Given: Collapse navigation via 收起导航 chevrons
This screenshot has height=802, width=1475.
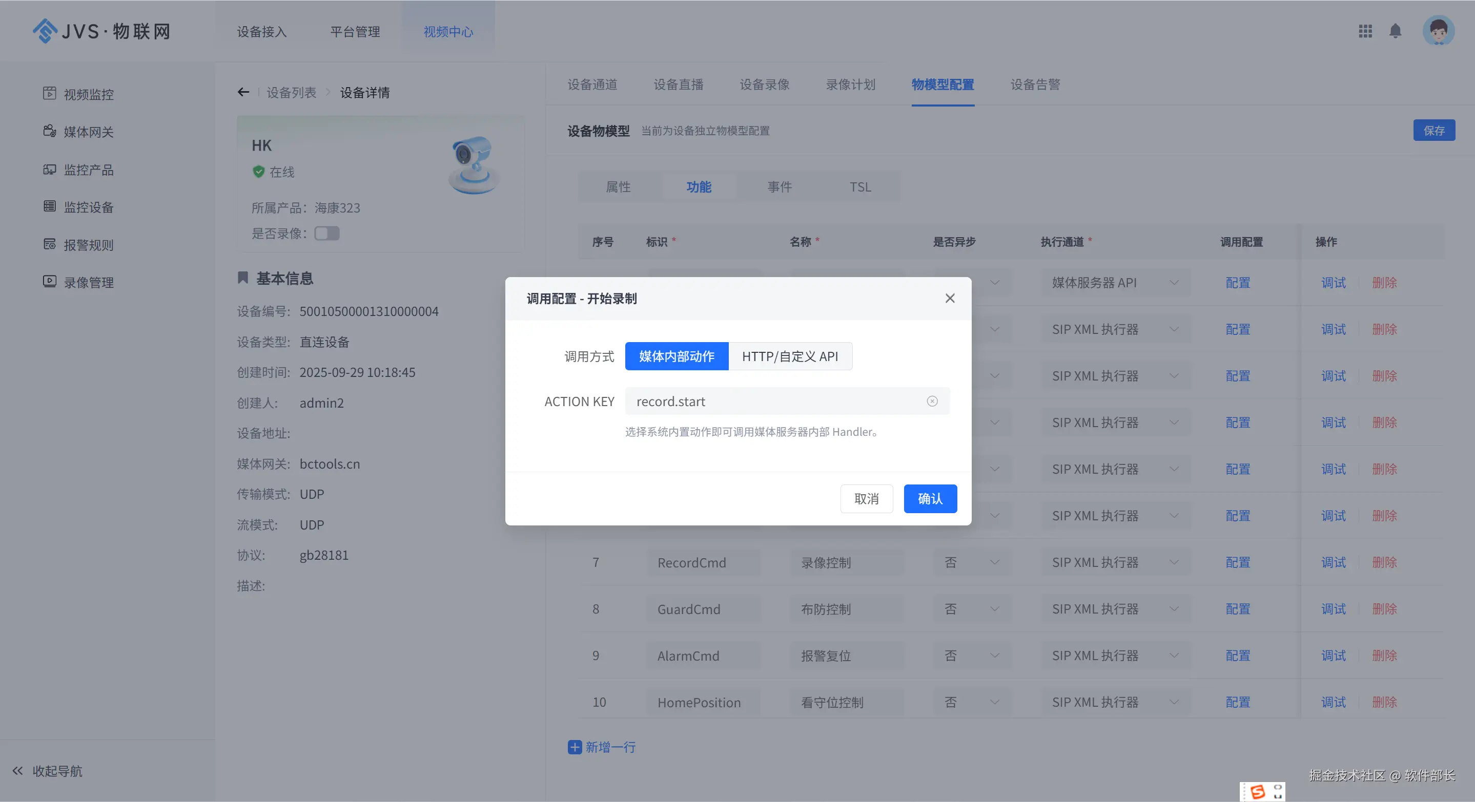Looking at the screenshot, I should (x=18, y=771).
